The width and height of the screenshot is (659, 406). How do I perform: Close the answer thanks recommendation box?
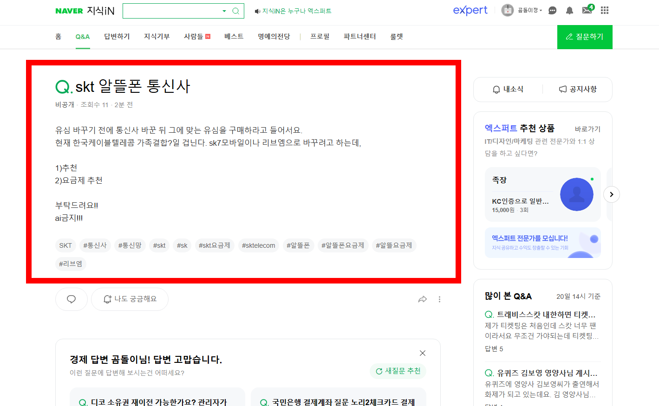point(423,353)
